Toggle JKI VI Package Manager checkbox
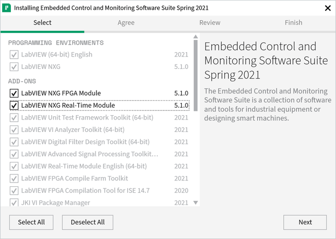The height and width of the screenshot is (239, 336). click(14, 203)
